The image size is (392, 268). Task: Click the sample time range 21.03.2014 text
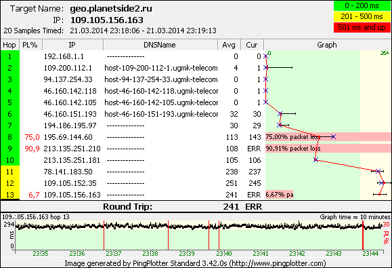tap(143, 31)
